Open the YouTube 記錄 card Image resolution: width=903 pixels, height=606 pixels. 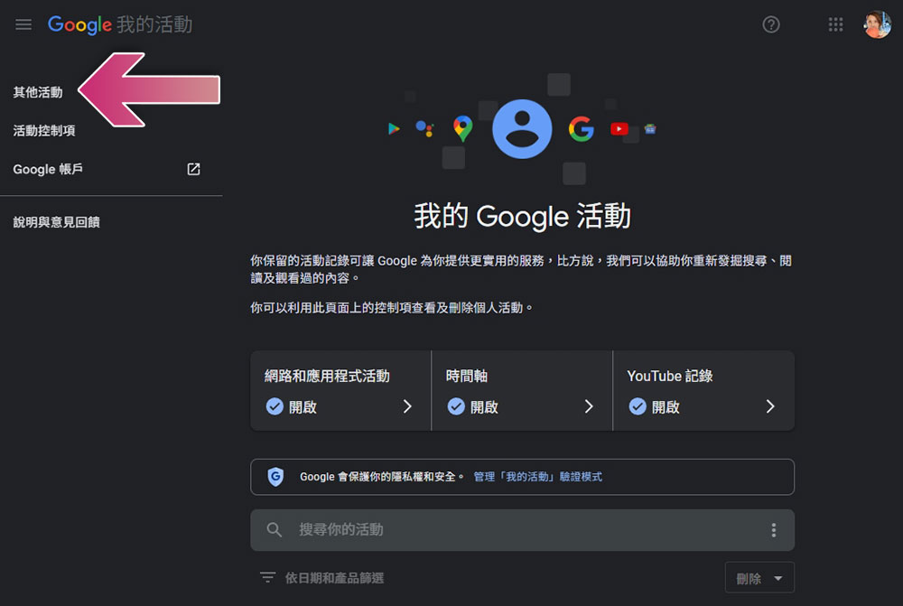703,390
